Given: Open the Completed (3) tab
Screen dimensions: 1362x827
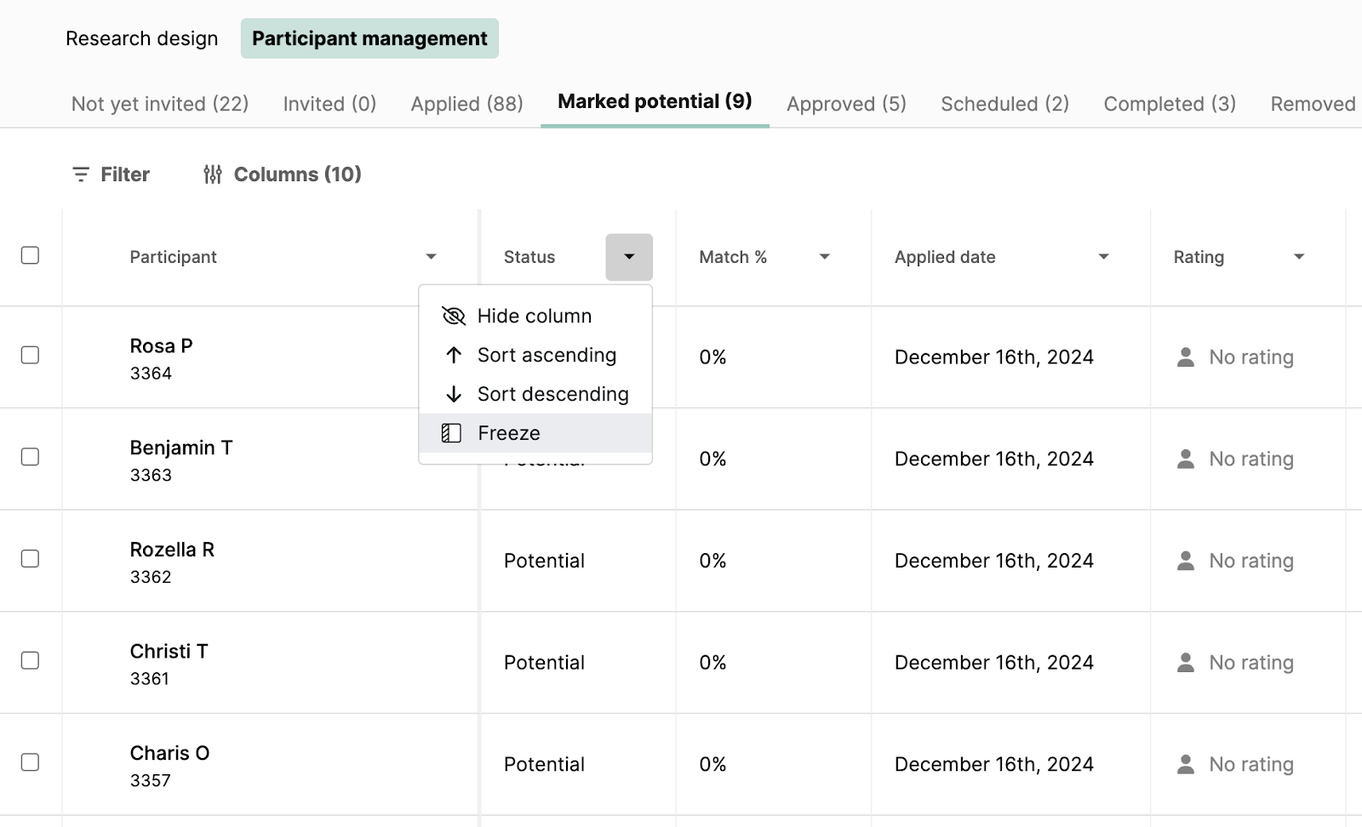Looking at the screenshot, I should click(x=1170, y=104).
